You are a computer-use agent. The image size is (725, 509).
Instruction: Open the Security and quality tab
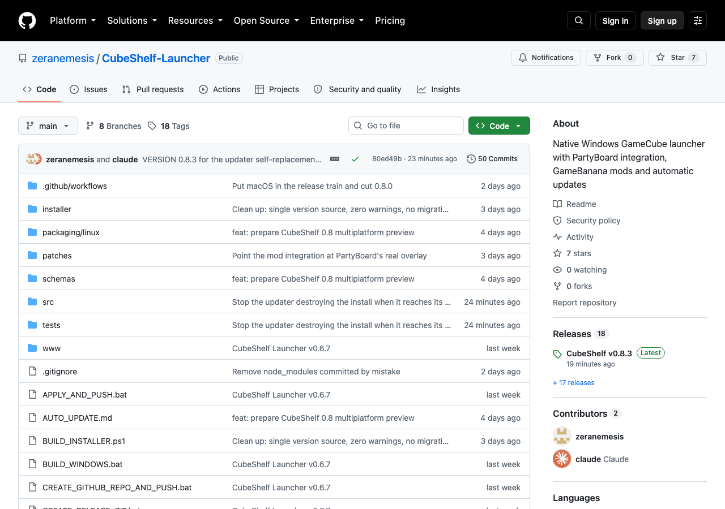357,89
